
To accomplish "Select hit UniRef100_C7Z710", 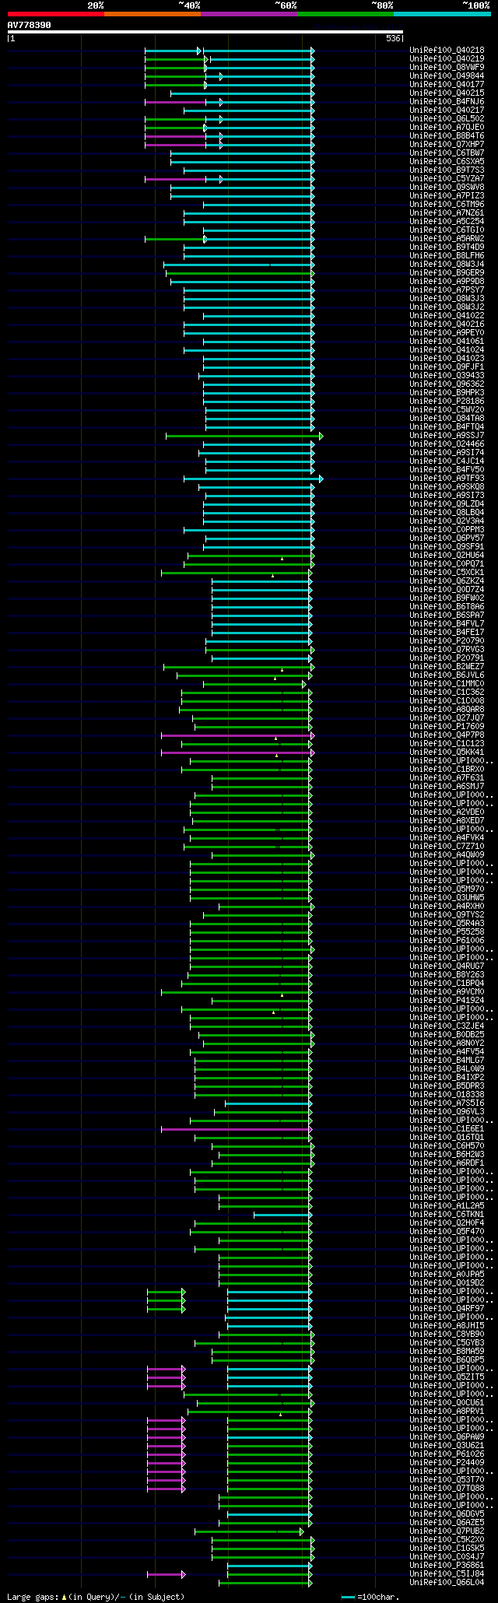I will tap(447, 846).
